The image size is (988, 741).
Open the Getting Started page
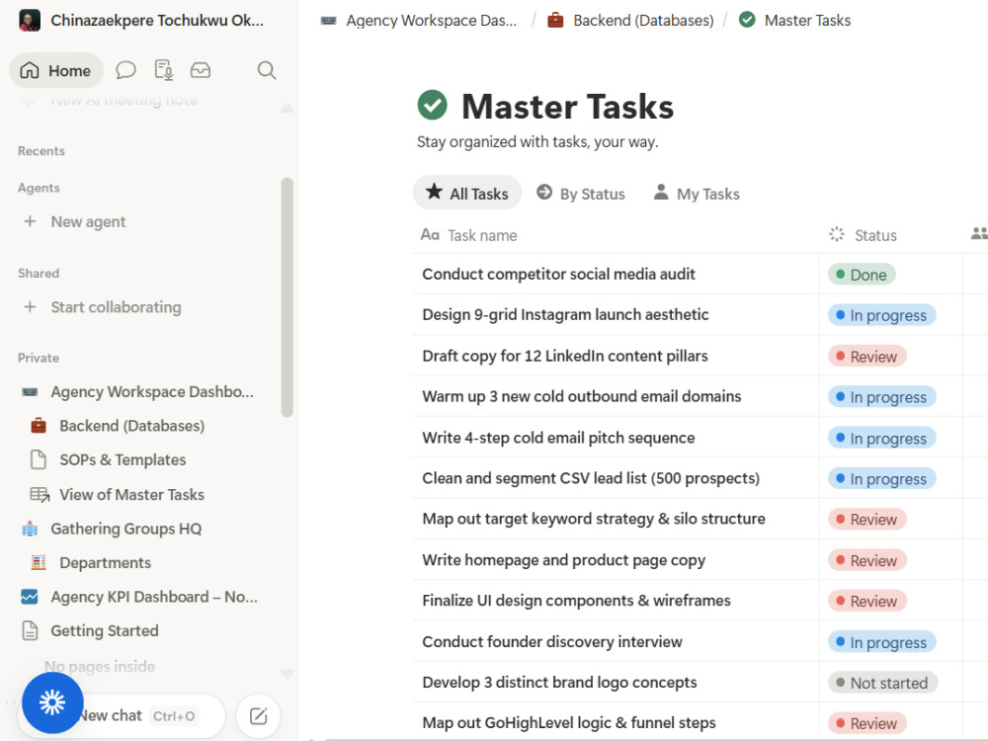click(x=105, y=630)
